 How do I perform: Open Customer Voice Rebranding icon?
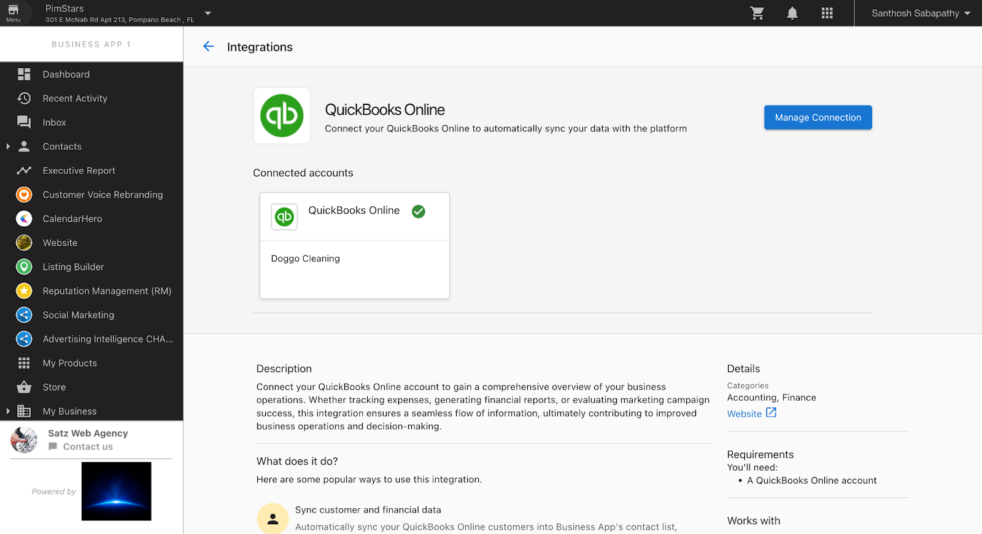pos(24,195)
